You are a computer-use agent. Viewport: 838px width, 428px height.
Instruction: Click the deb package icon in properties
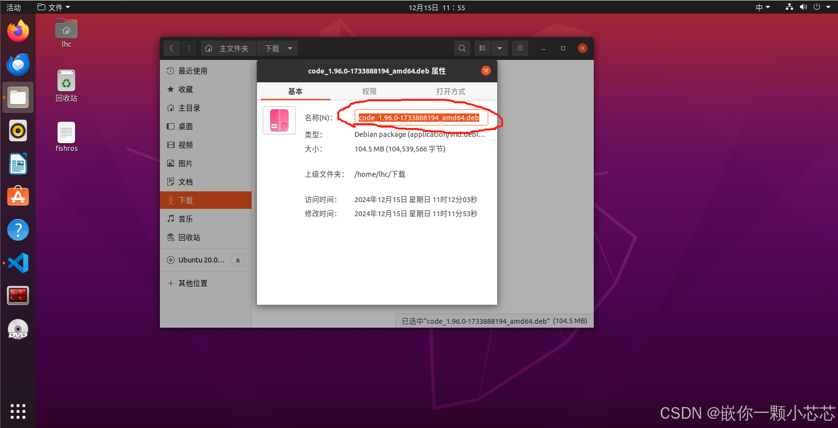coord(279,120)
